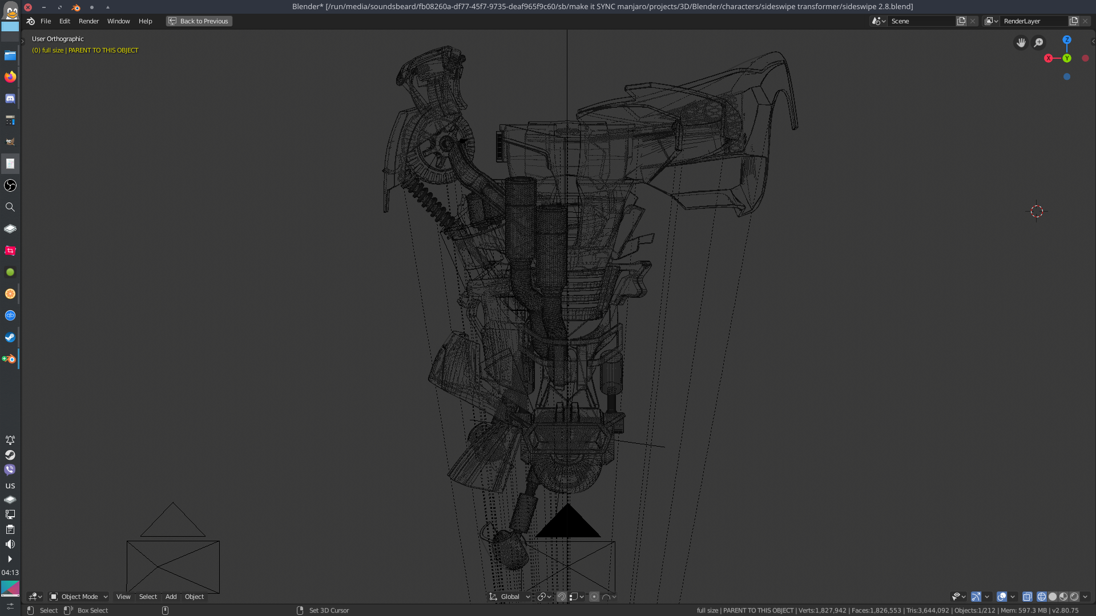The width and height of the screenshot is (1096, 616).
Task: Open the snap element dropdown
Action: (x=577, y=597)
